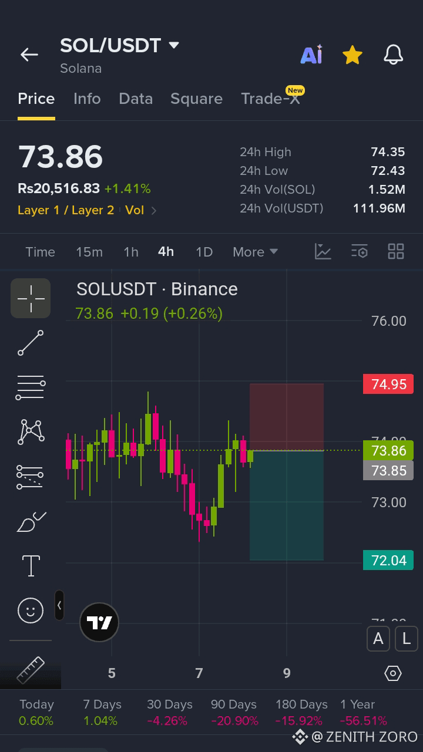The height and width of the screenshot is (752, 423).
Task: Click the 24h High value 74.35
Action: click(x=388, y=152)
